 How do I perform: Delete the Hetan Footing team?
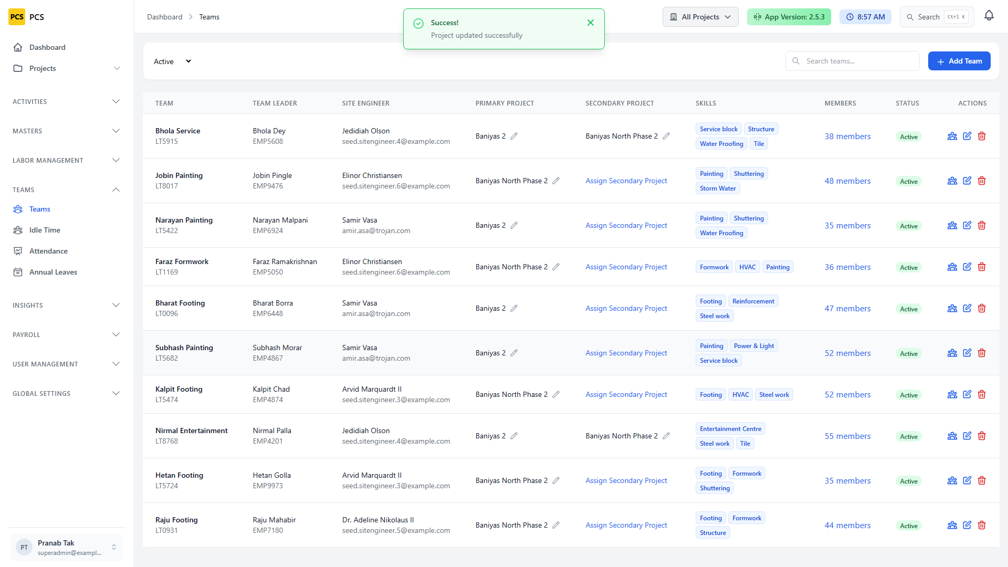click(982, 480)
